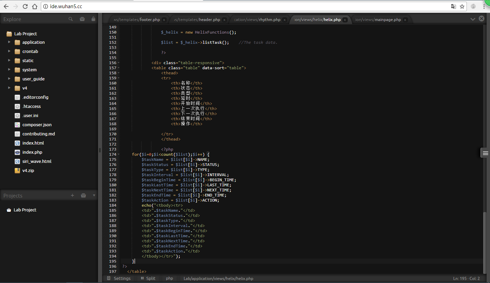Reload the page using browser refresh icon
Viewport: 490px width, 283px height.
coord(25,6)
